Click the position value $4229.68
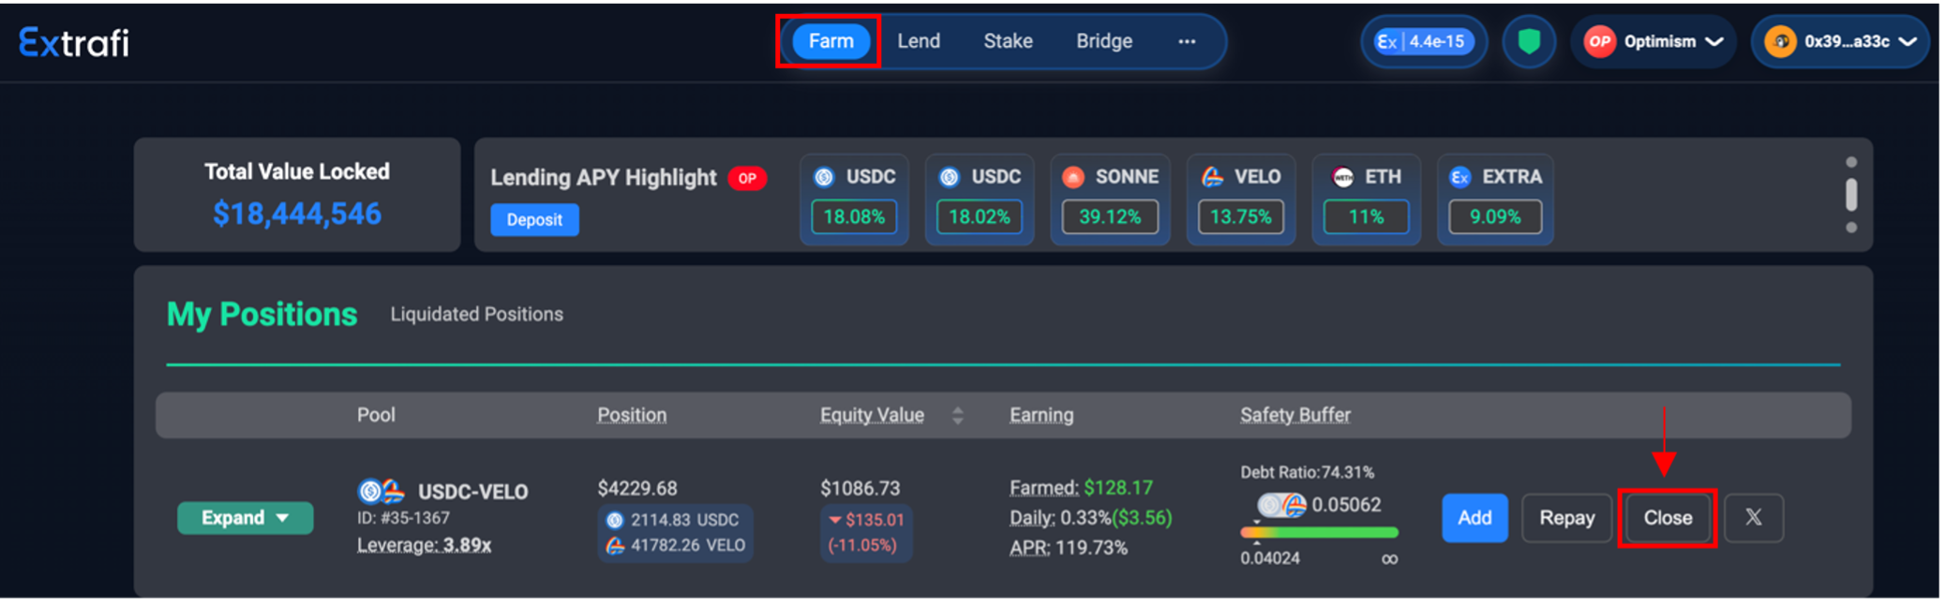The image size is (1946, 605). [637, 488]
